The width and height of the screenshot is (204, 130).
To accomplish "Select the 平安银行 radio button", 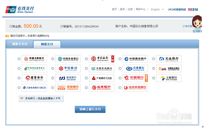I will click(x=53, y=88).
